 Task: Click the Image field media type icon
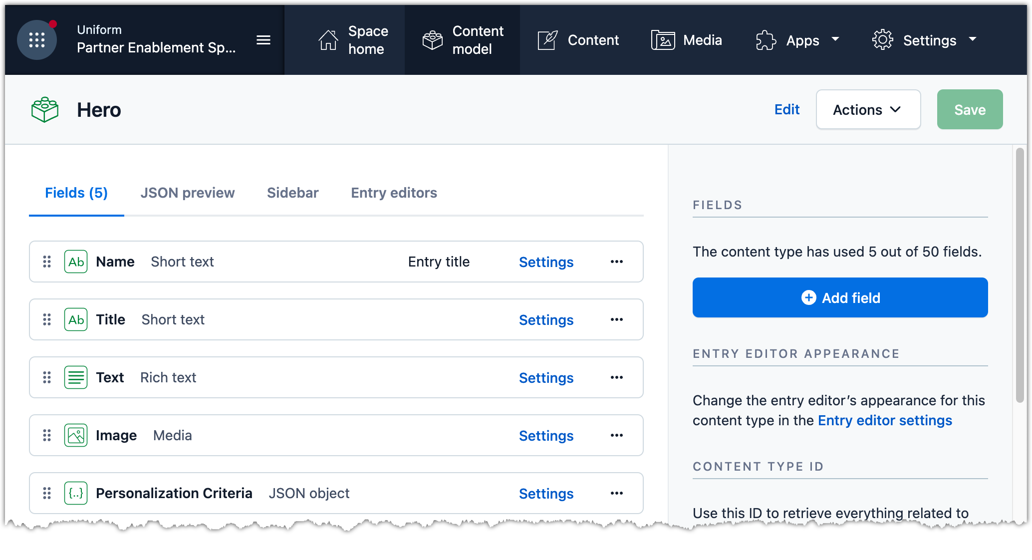click(x=76, y=435)
